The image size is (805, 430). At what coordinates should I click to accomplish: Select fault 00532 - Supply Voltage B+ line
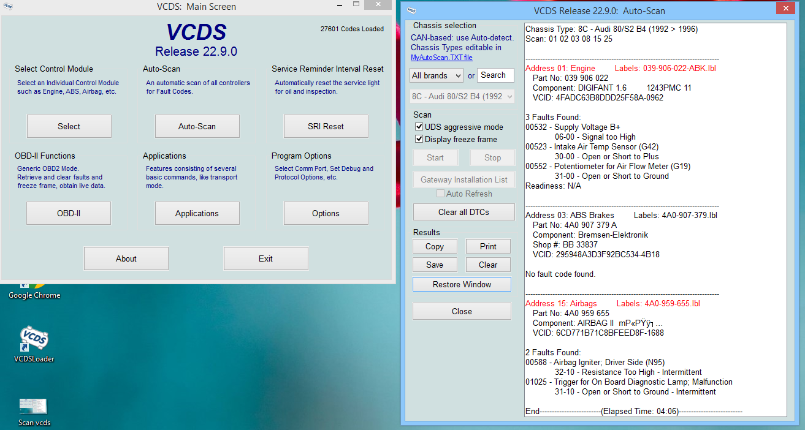point(573,127)
